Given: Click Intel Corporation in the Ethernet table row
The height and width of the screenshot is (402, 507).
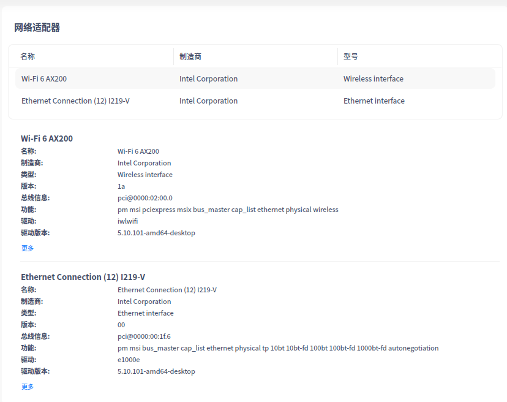Looking at the screenshot, I should point(209,100).
